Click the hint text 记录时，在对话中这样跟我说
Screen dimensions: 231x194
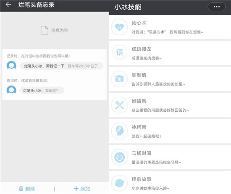coord(38,56)
